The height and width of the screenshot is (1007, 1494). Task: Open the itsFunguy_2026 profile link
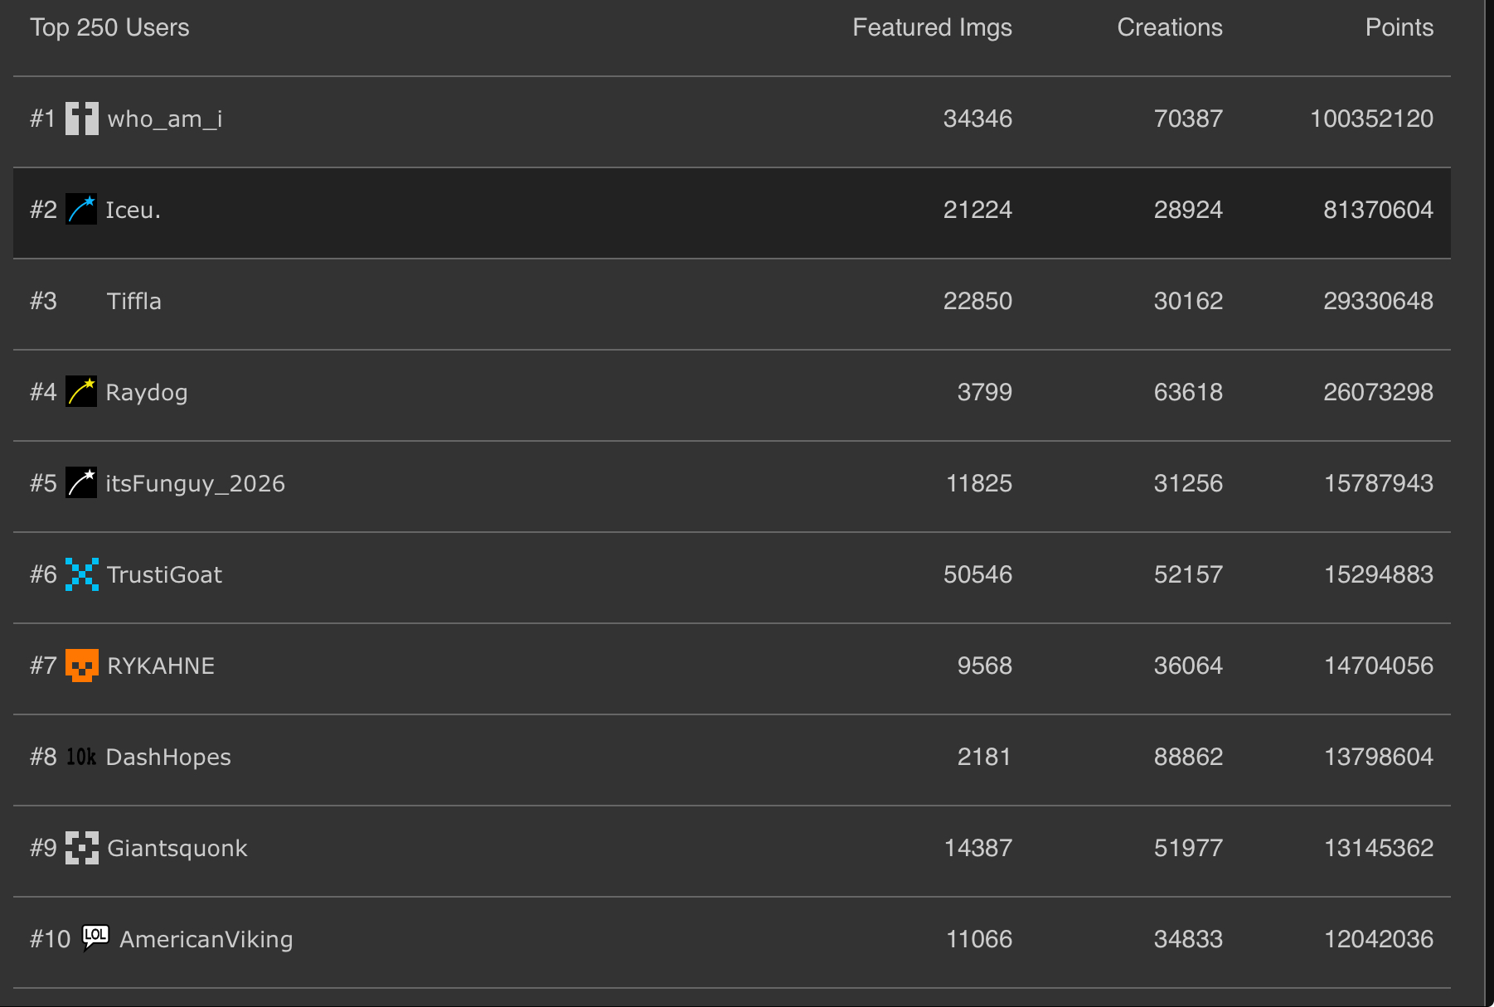195,484
